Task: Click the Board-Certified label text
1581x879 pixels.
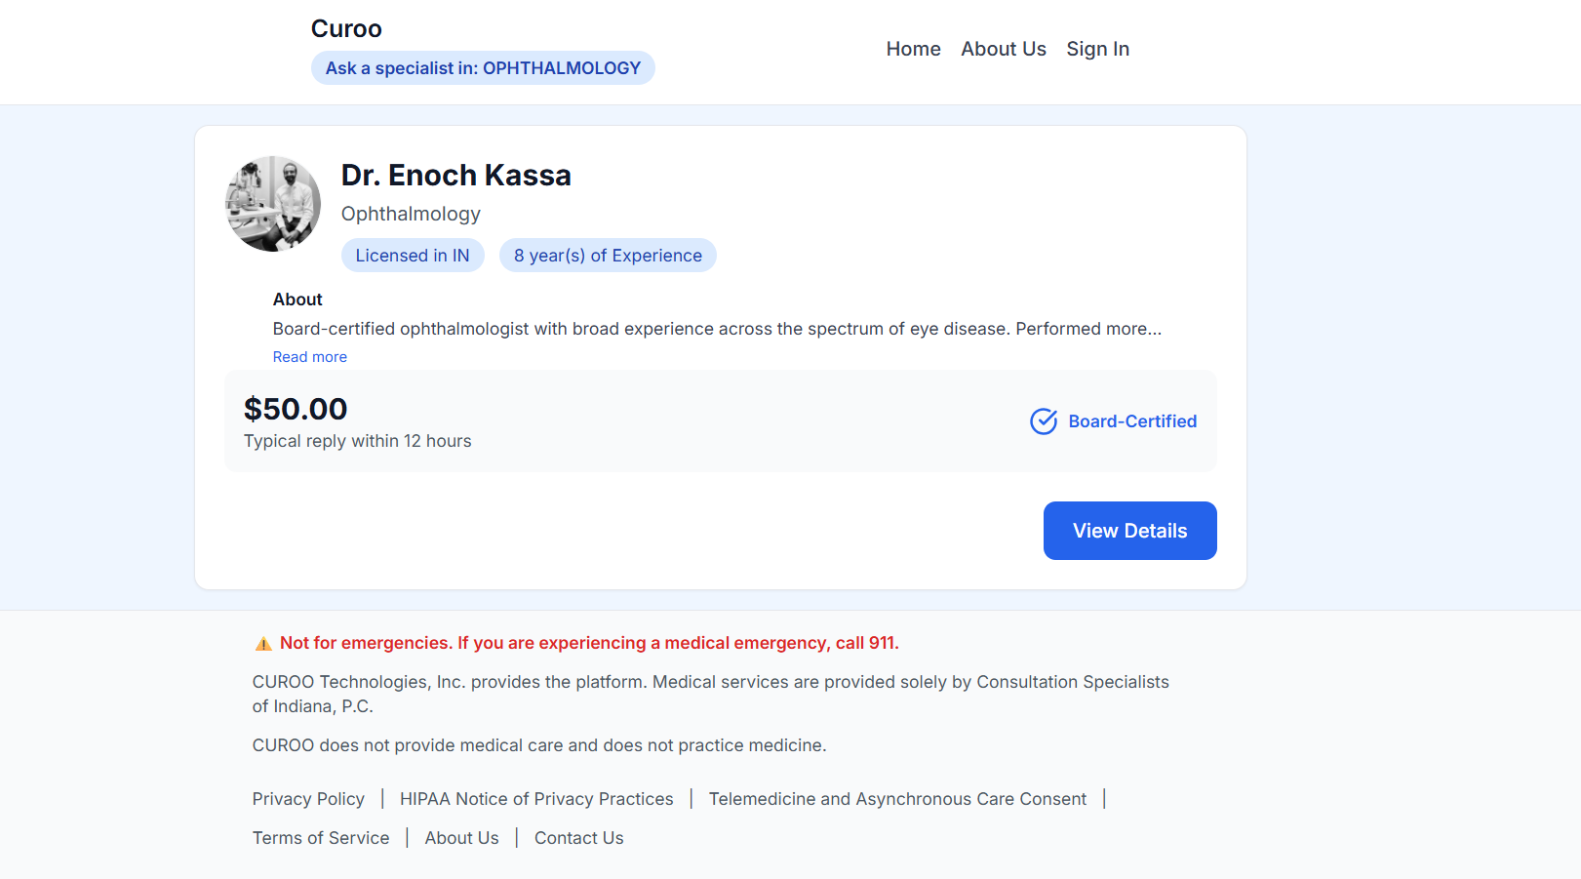Action: [x=1132, y=421]
